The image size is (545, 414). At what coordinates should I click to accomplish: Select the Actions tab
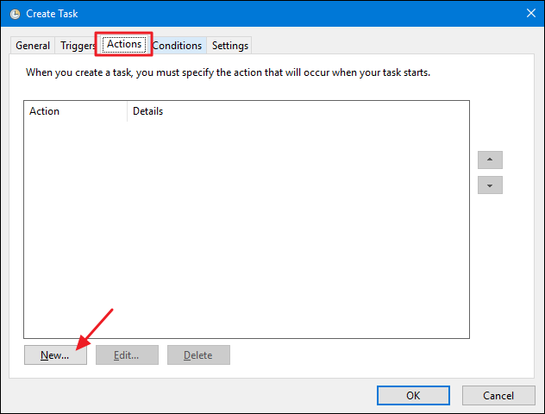coord(123,45)
